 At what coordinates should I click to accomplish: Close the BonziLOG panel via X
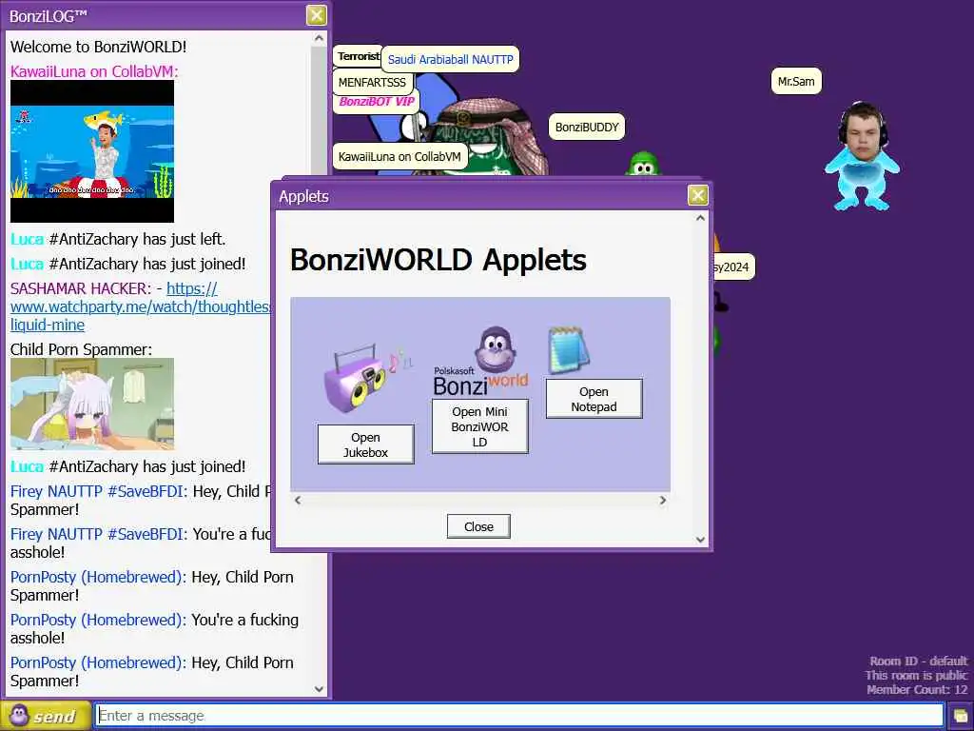pyautogui.click(x=316, y=15)
